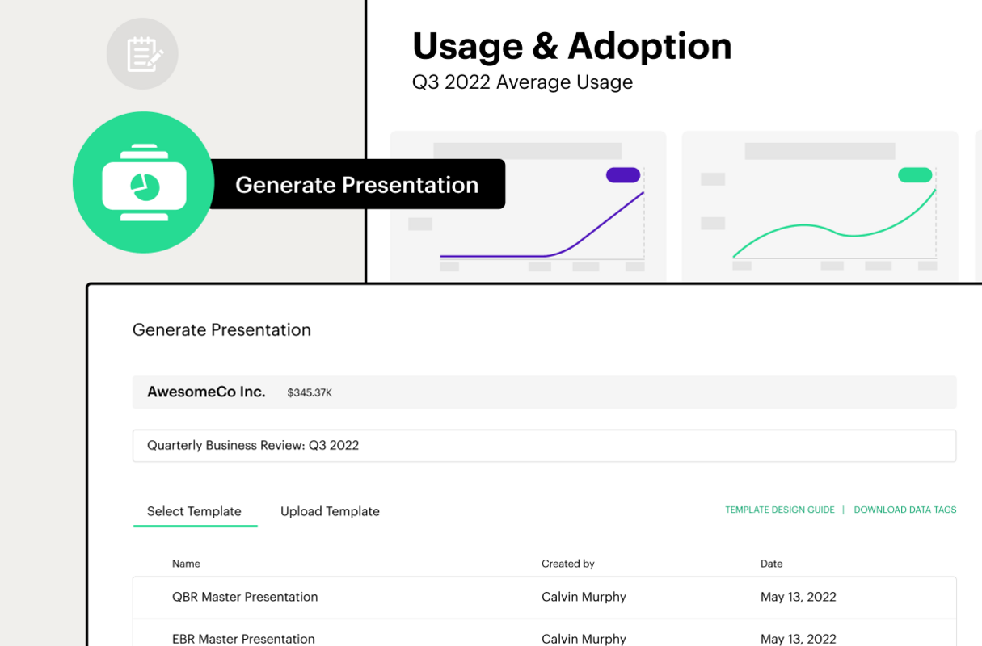982x646 pixels.
Task: Sort templates by the Name column
Action: click(186, 564)
